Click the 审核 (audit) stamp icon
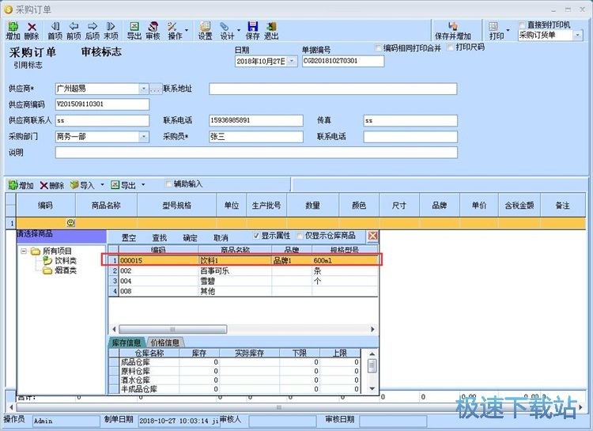 click(x=153, y=26)
